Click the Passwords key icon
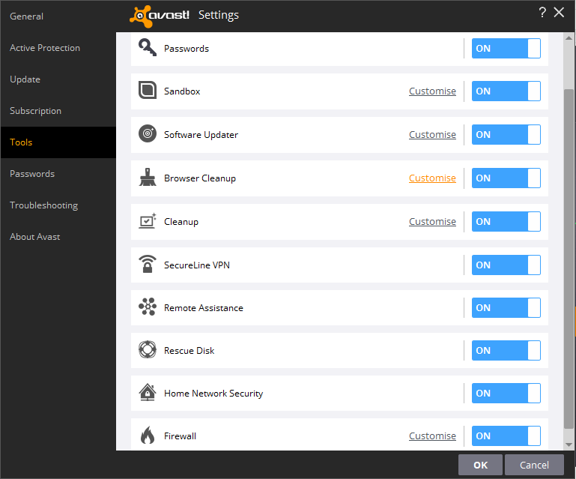The image size is (576, 479). [148, 48]
